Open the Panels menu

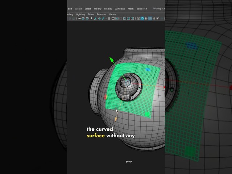(x=113, y=14)
